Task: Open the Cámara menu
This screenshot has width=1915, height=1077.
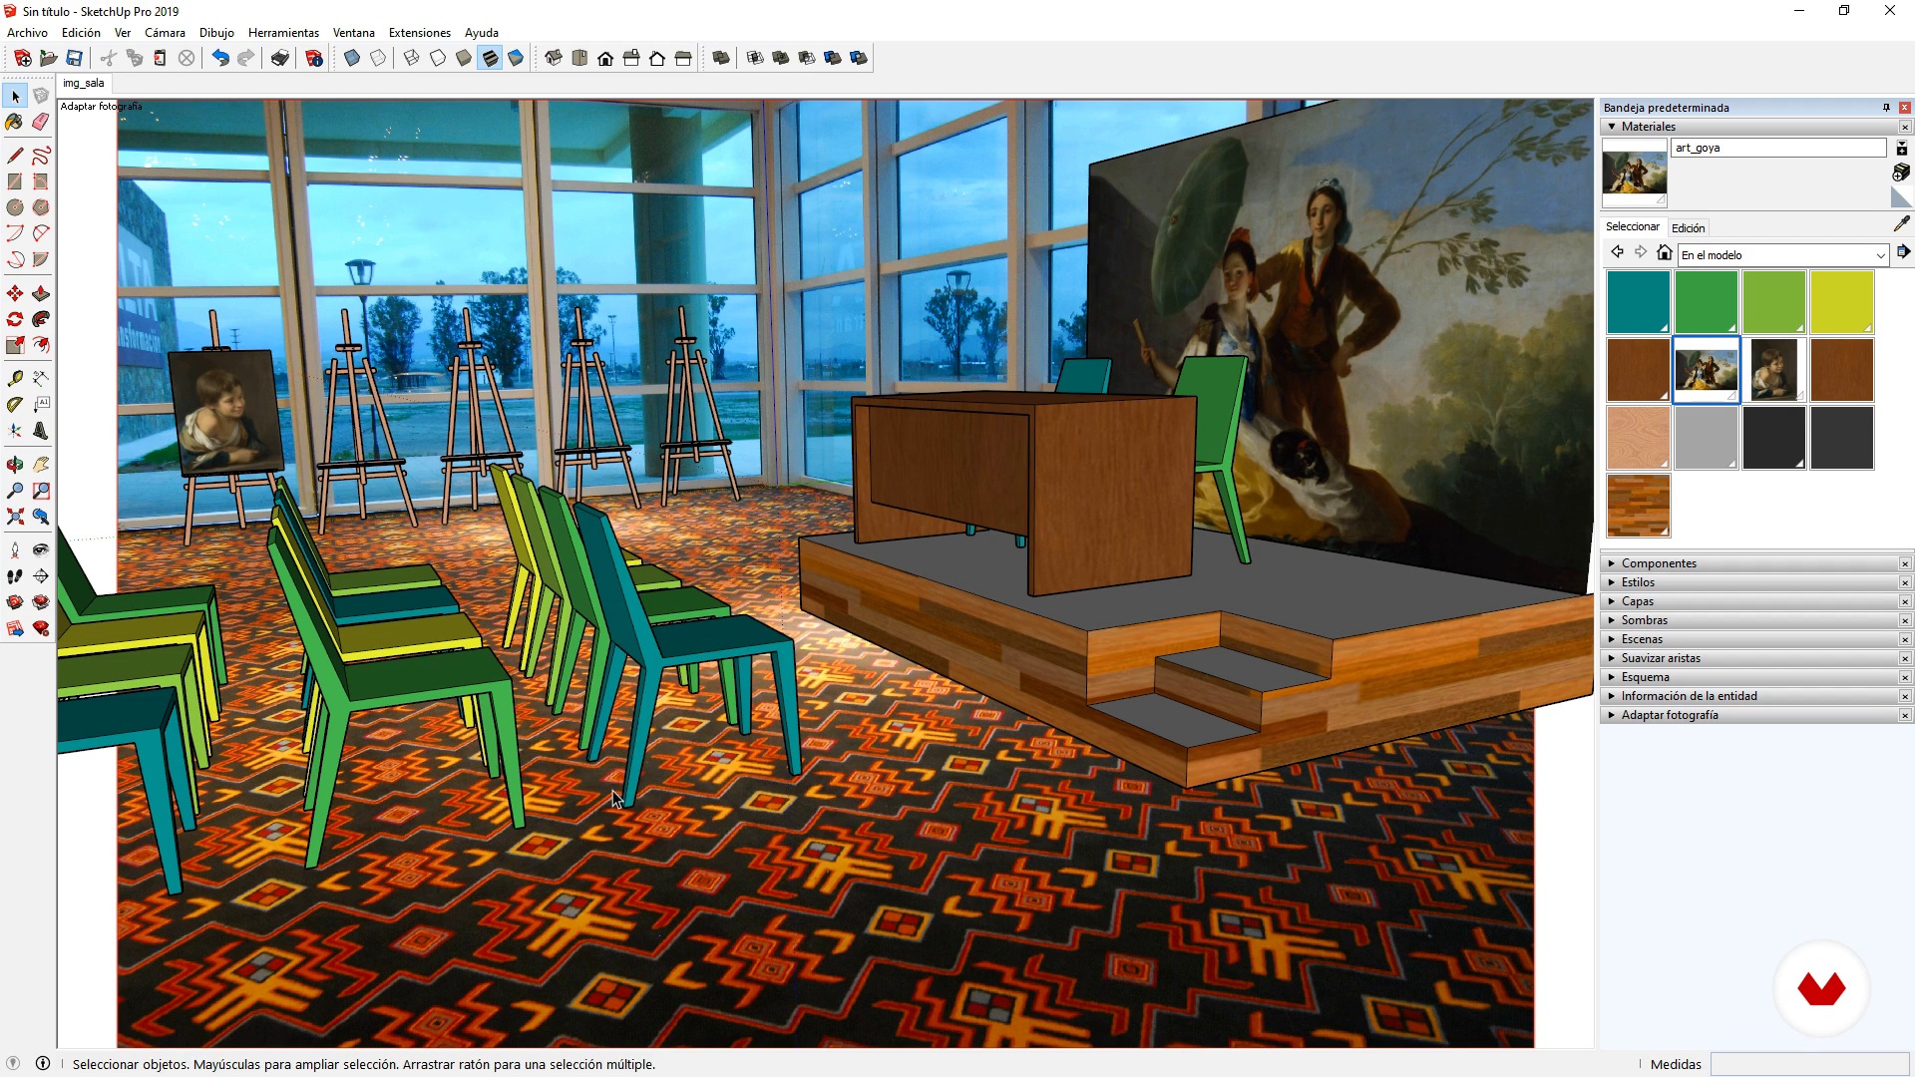Action: tap(165, 33)
